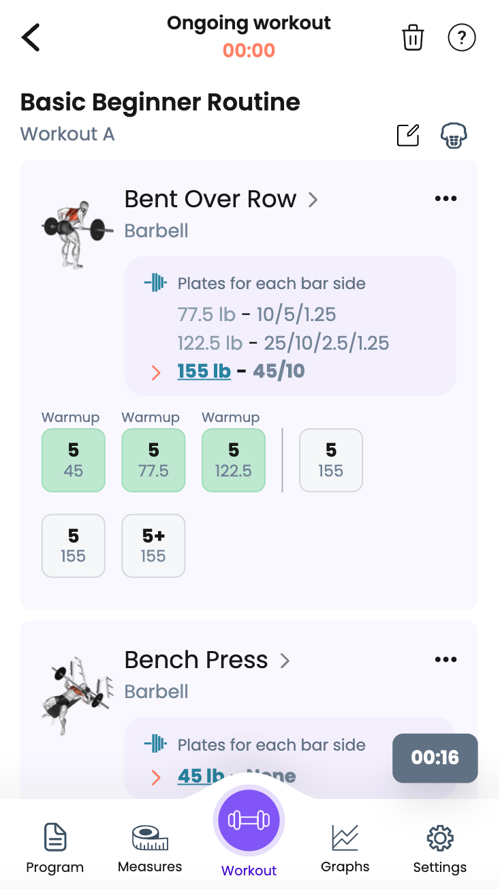Expand Bench Press exercise chevron
Image resolution: width=500 pixels, height=889 pixels.
pos(285,661)
